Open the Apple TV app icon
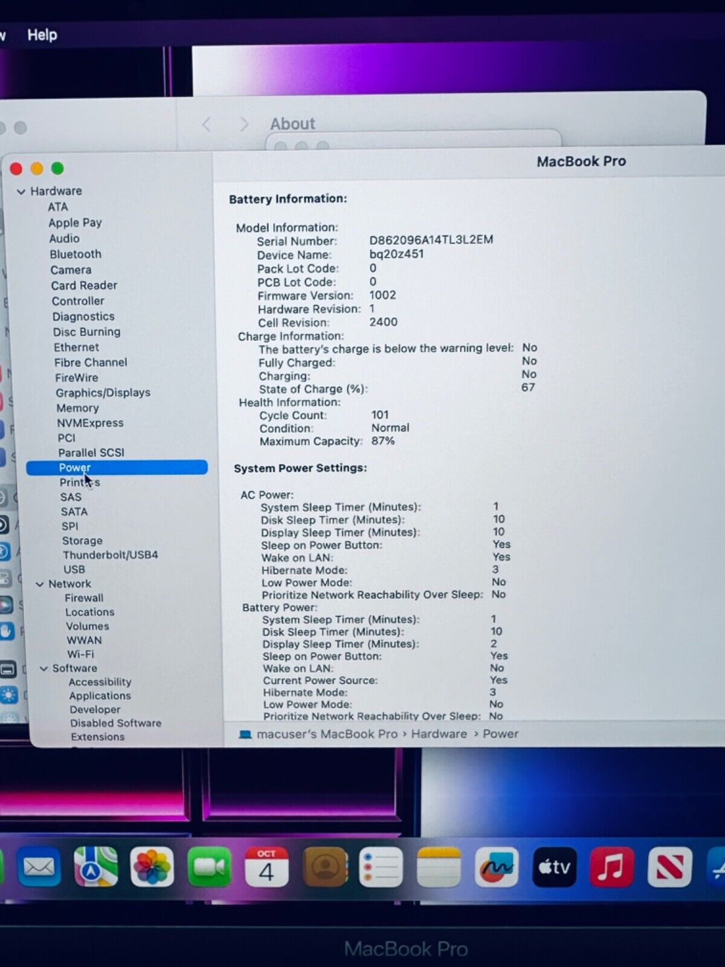This screenshot has height=967, width=725. click(554, 867)
